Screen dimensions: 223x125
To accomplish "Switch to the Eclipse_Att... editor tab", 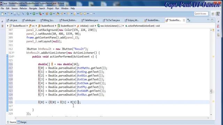I will pos(132,20).
